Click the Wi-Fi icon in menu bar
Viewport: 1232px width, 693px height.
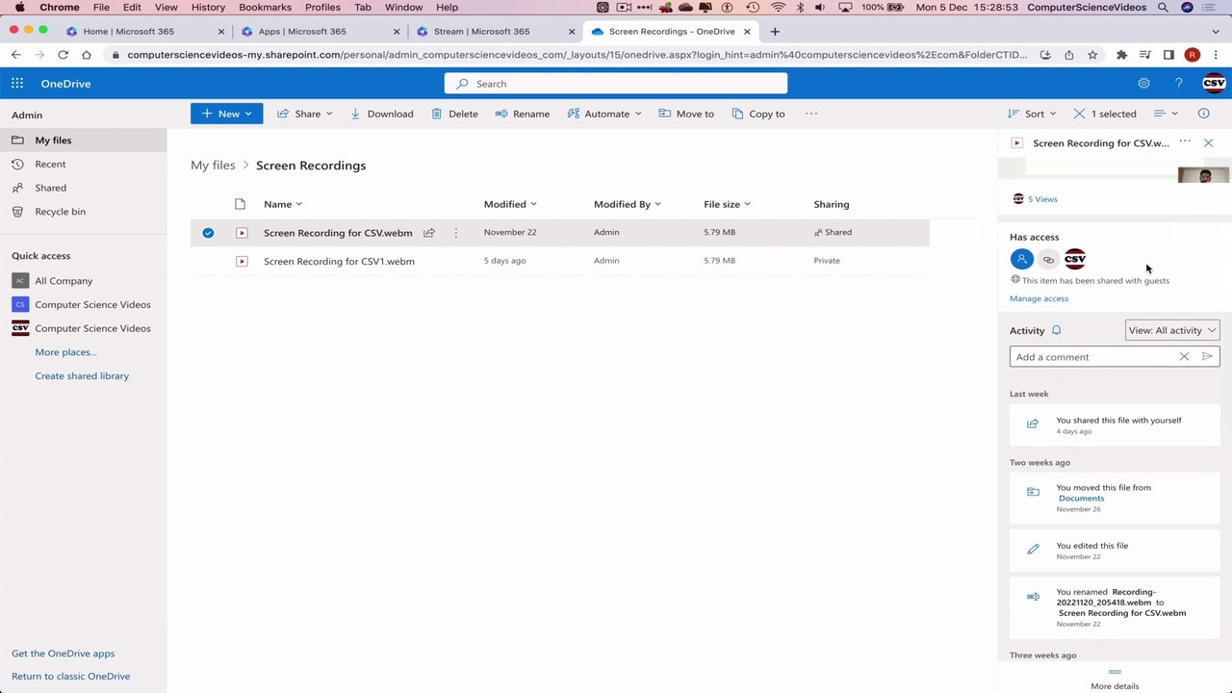(778, 7)
